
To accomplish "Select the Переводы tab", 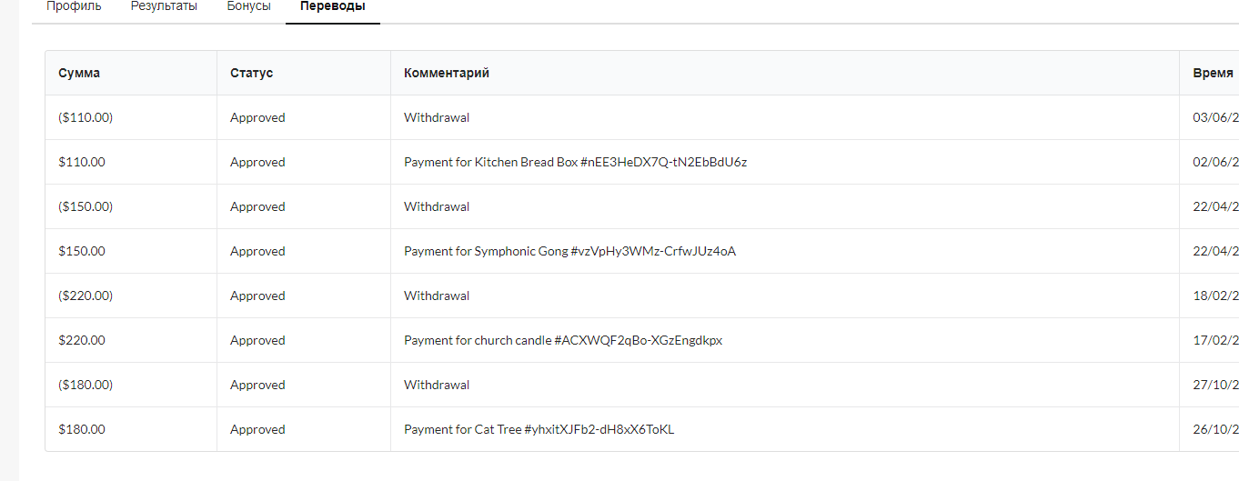I will point(333,6).
